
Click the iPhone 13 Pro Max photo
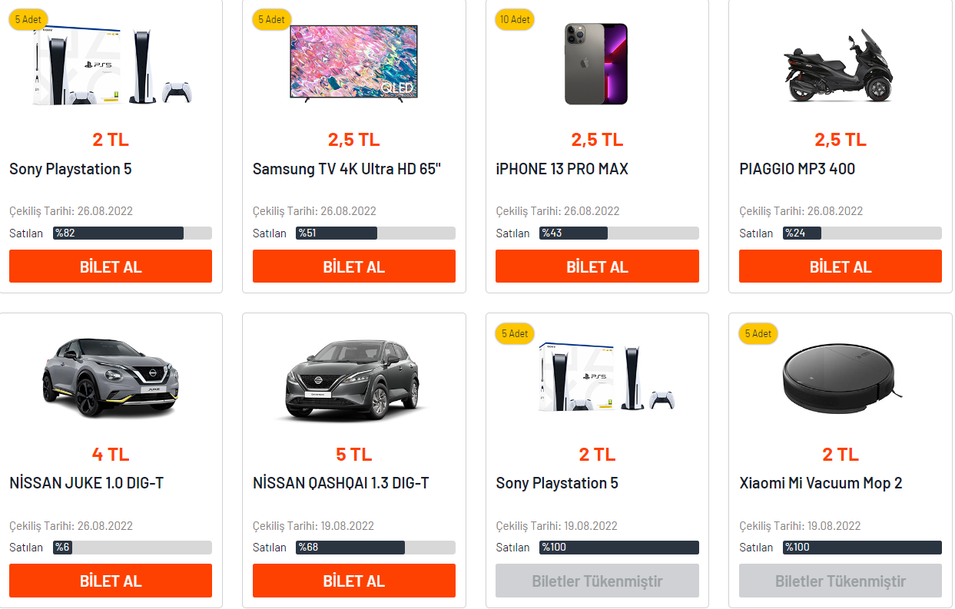596,64
